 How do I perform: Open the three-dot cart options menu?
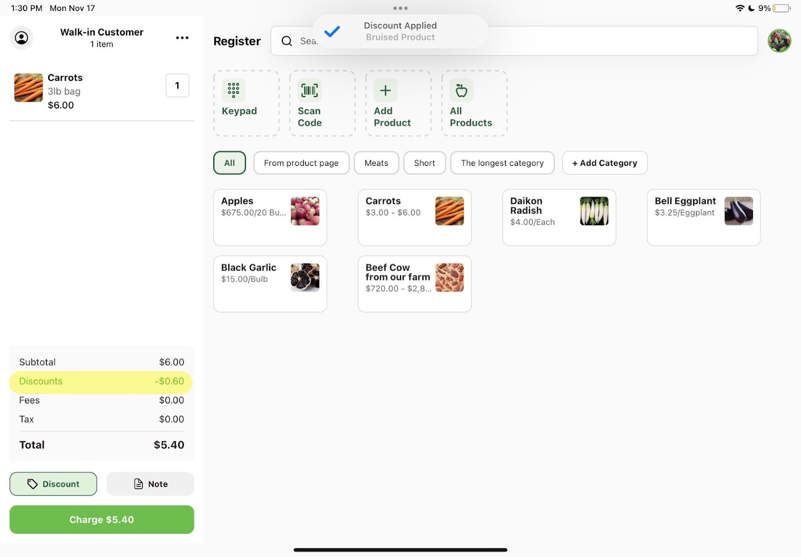click(182, 38)
